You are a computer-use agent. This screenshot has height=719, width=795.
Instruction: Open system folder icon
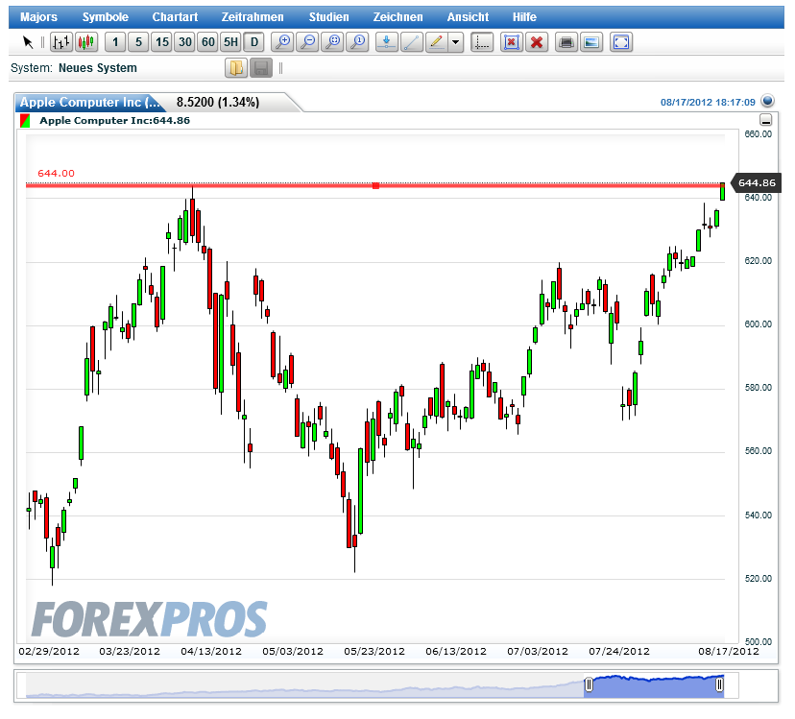point(236,68)
